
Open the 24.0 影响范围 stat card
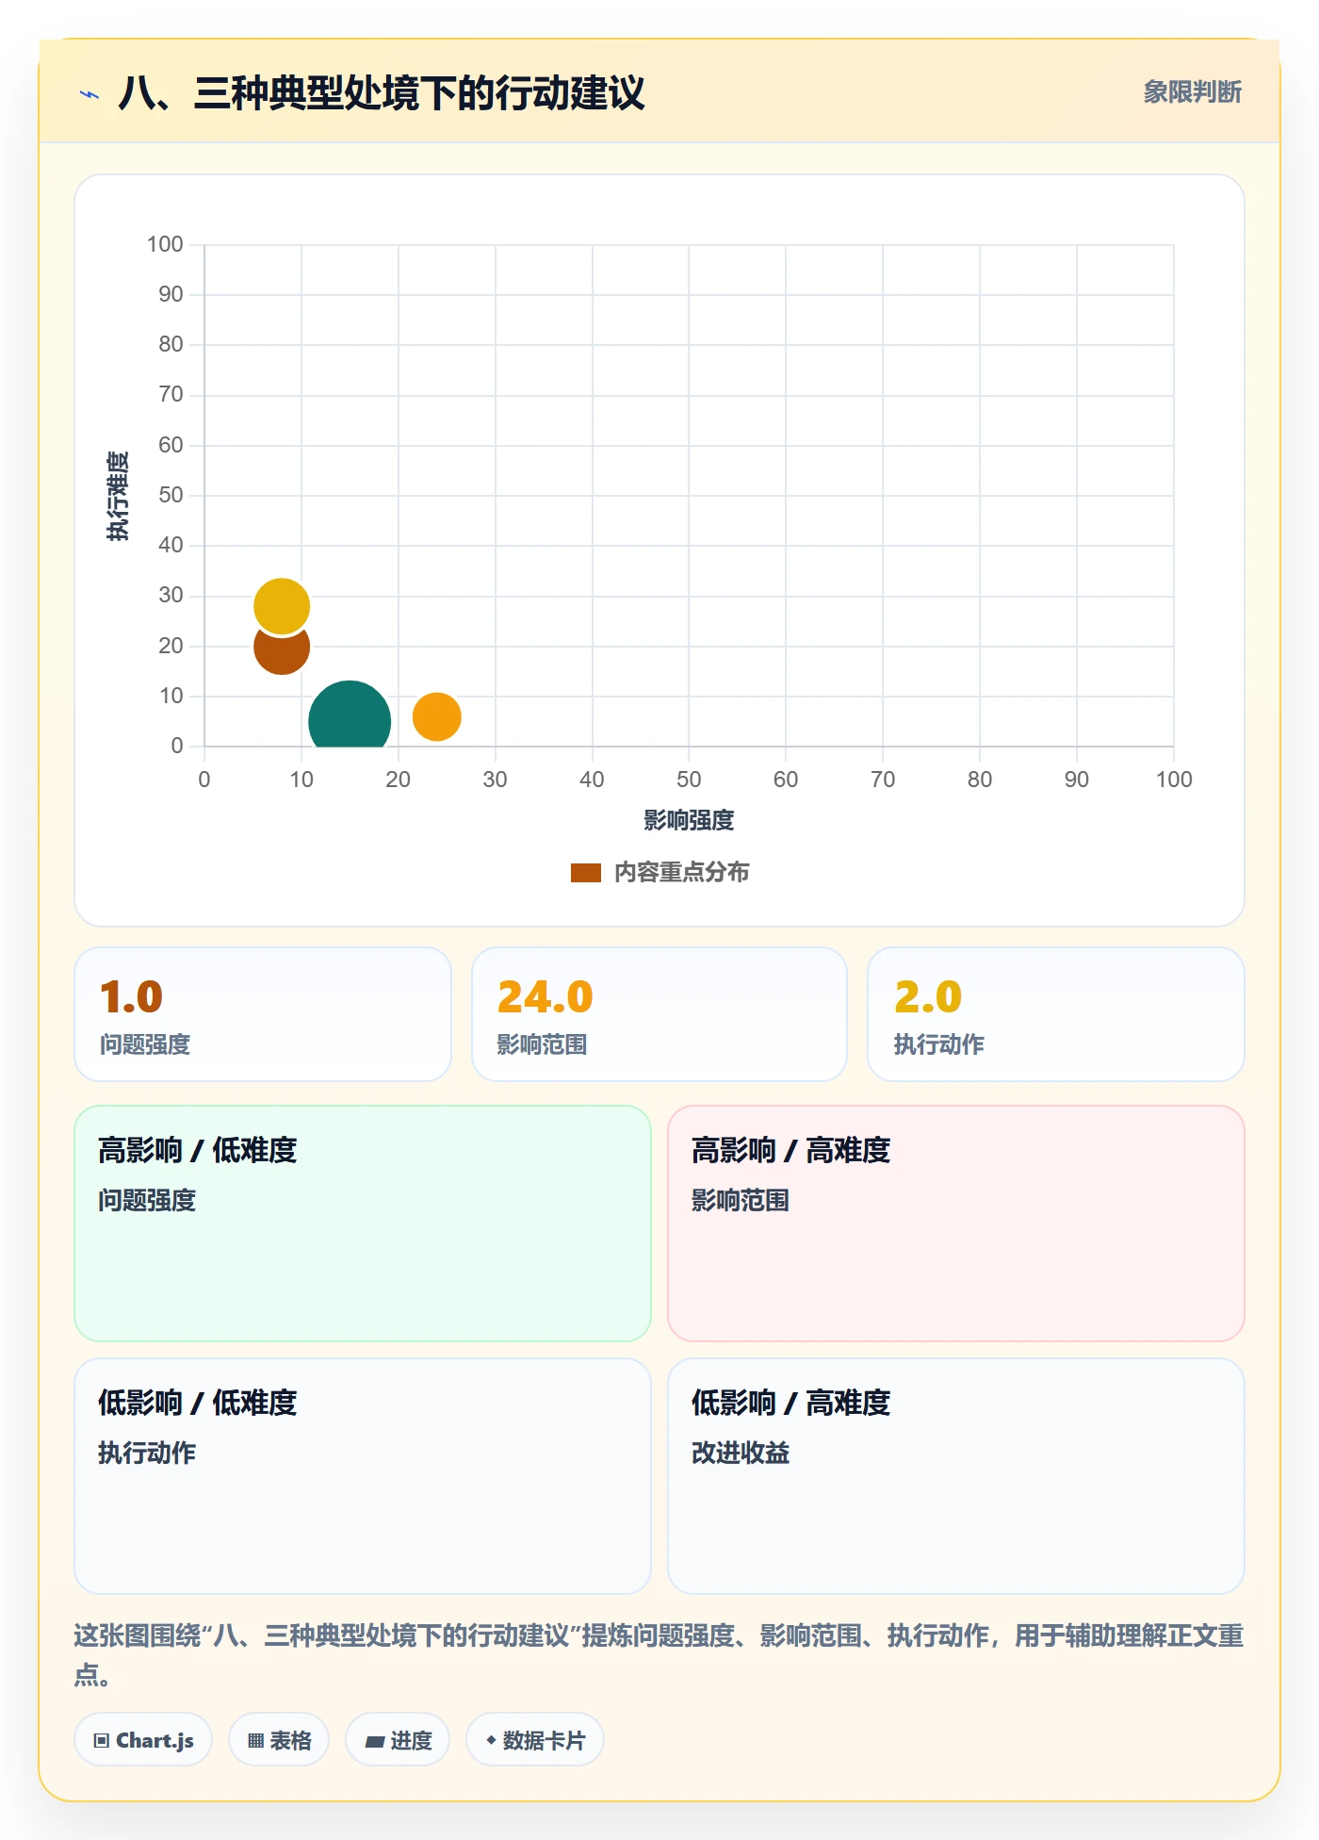pyautogui.click(x=659, y=1014)
